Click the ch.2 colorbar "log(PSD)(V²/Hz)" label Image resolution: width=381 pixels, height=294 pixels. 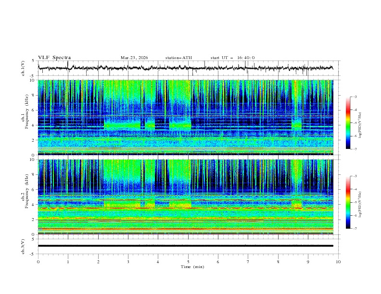(x=360, y=205)
